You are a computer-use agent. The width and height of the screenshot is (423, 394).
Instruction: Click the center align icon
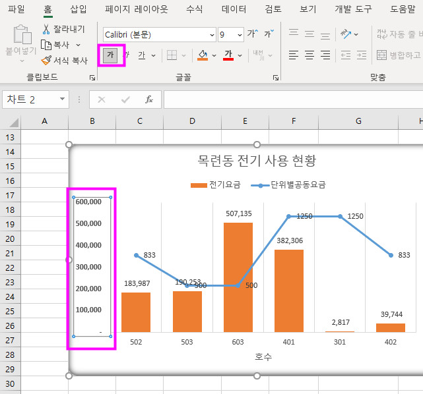coord(308,55)
